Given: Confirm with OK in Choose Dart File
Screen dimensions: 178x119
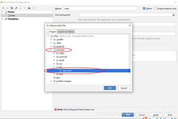Looking at the screenshot, I should coord(110,88).
